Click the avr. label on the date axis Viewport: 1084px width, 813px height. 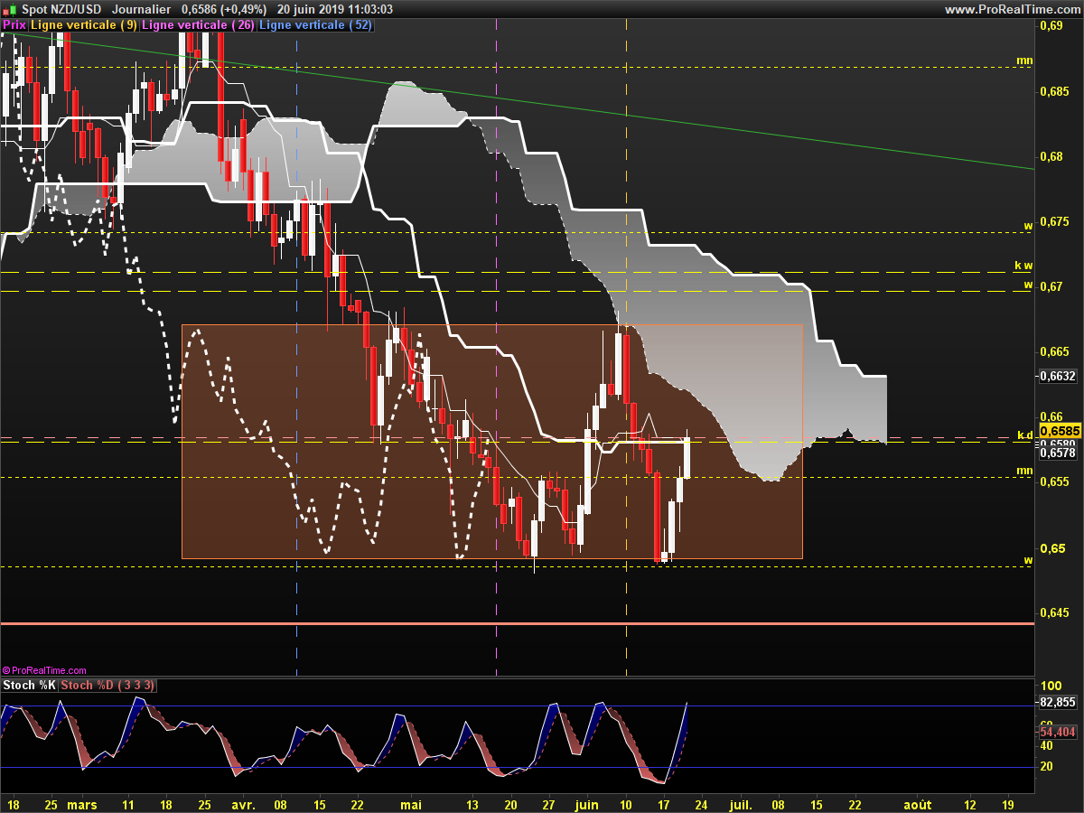click(x=244, y=803)
